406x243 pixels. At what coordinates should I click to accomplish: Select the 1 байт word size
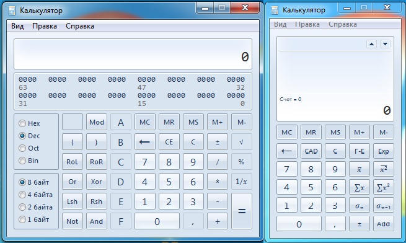coord(34,219)
